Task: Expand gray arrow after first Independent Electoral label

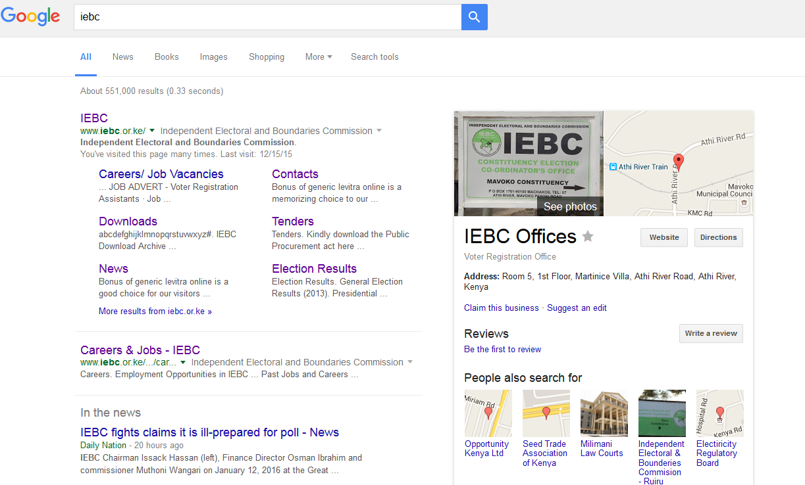Action: click(379, 131)
